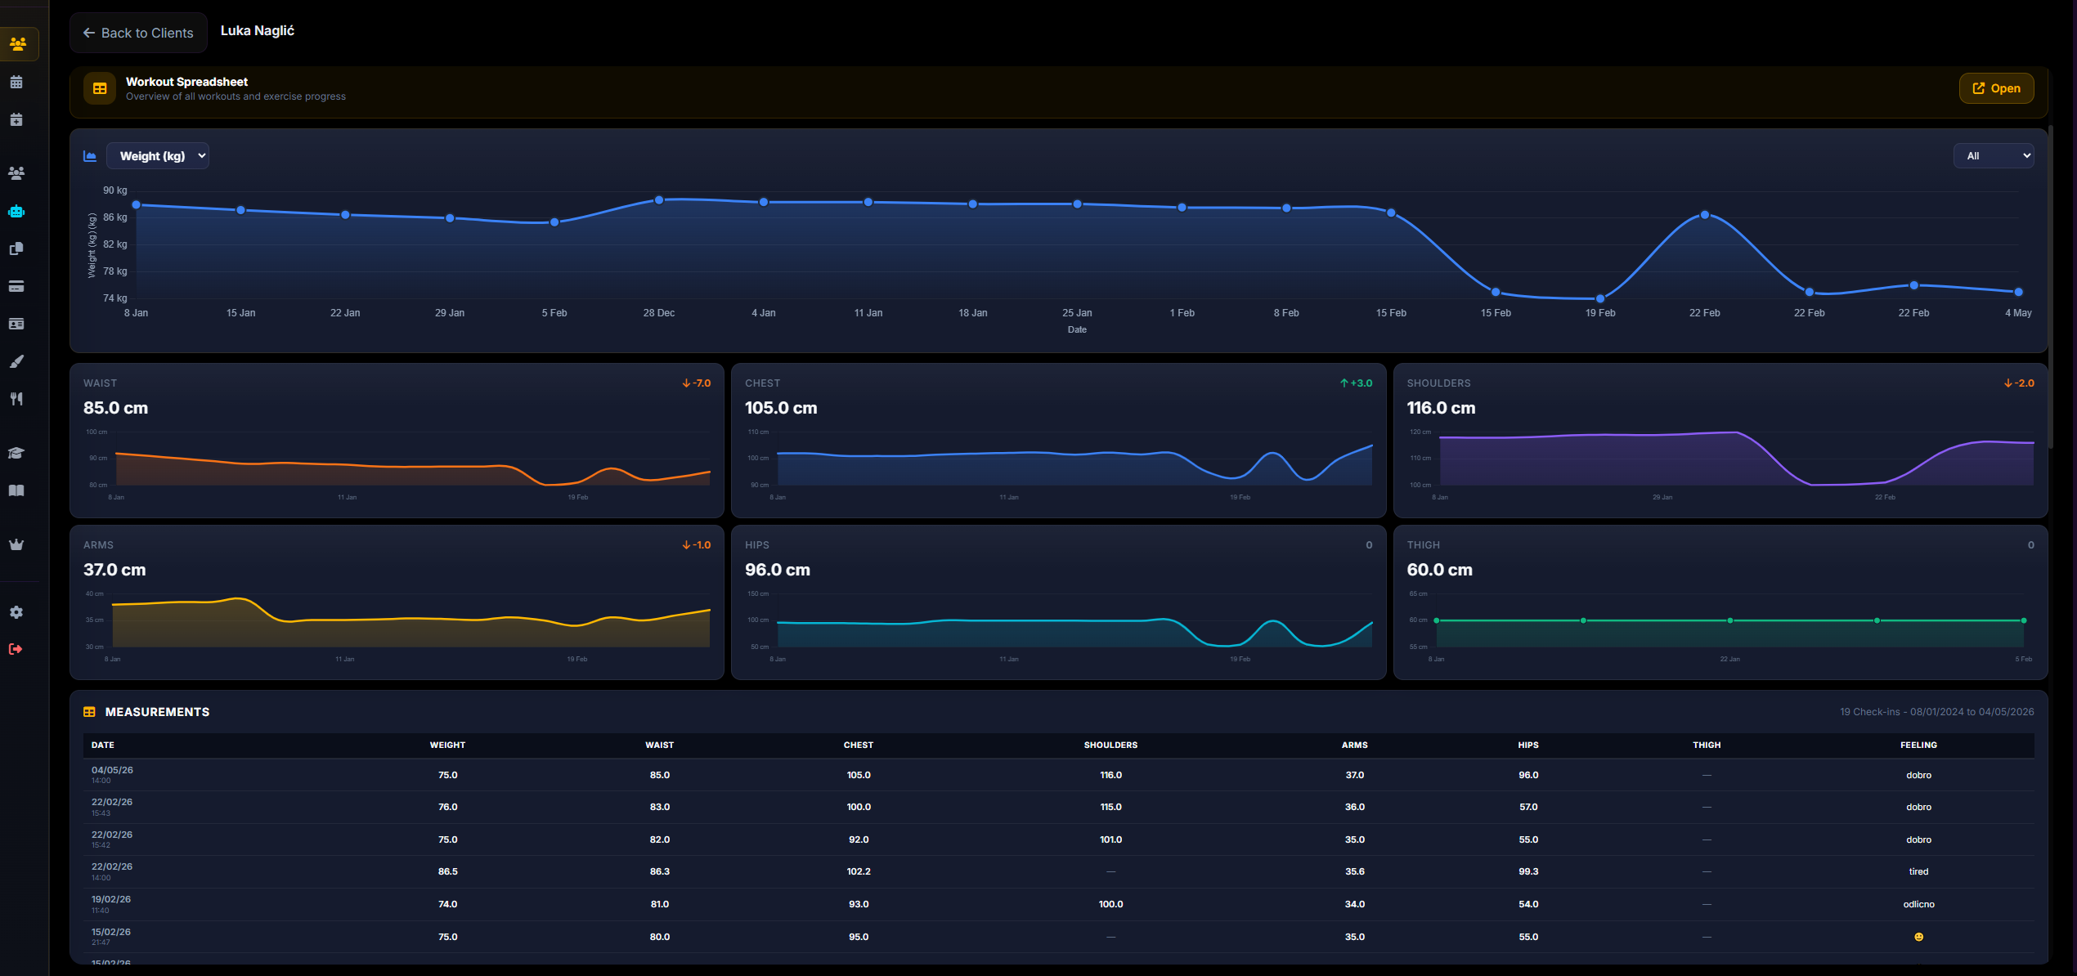Open the Weight (kg) metric dropdown
The width and height of the screenshot is (2077, 976).
coord(158,156)
